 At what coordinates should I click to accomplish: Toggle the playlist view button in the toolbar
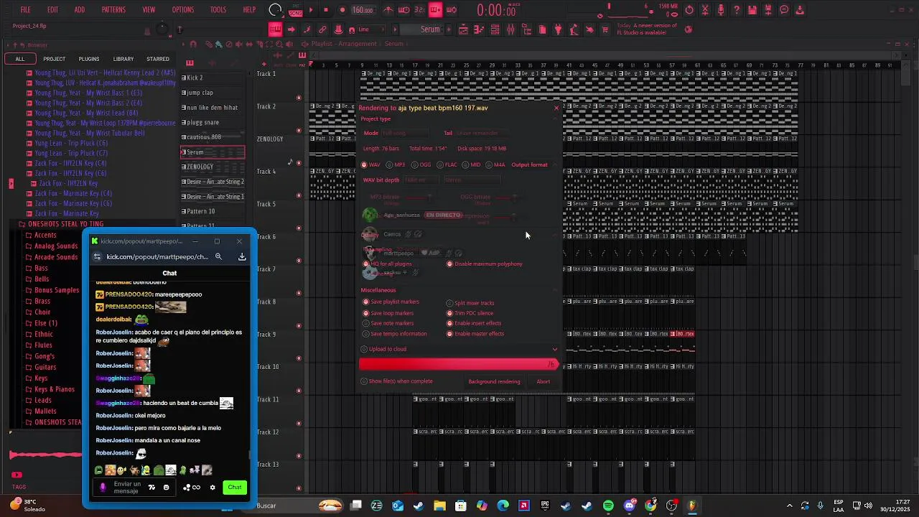tap(463, 29)
